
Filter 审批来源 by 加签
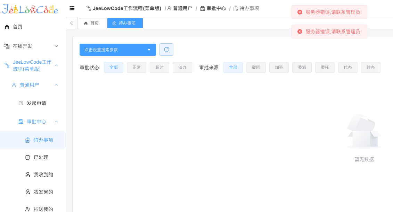tap(279, 68)
